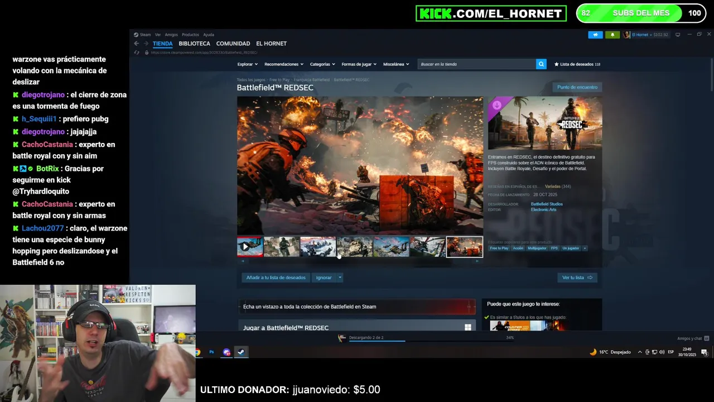Image resolution: width=714 pixels, height=402 pixels.
Task: Click the volume speaker icon in the tray
Action: pos(662,352)
